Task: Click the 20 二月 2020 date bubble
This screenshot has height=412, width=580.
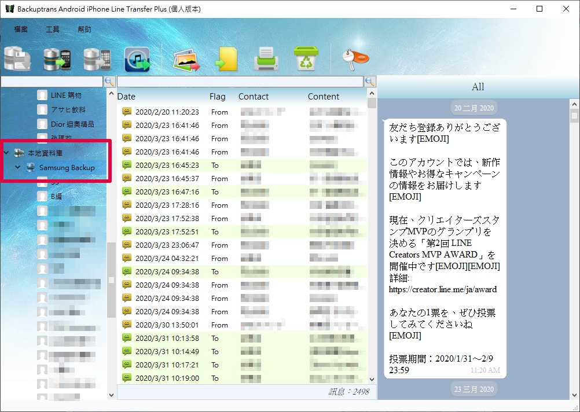Action: [474, 108]
